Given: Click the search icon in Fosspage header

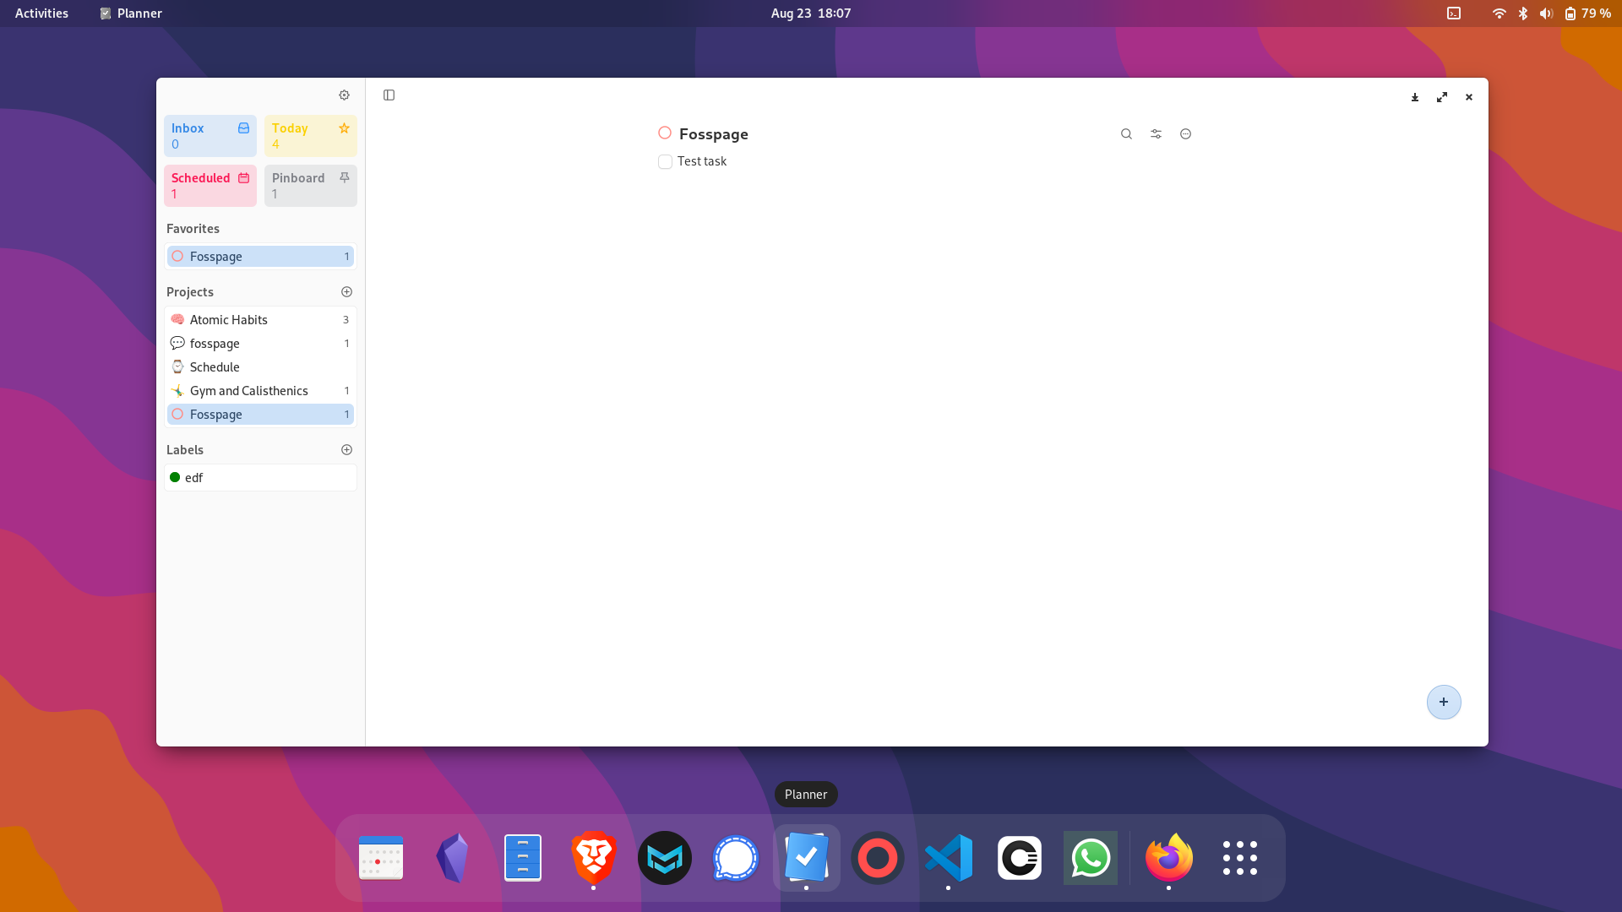Looking at the screenshot, I should 1126,134.
